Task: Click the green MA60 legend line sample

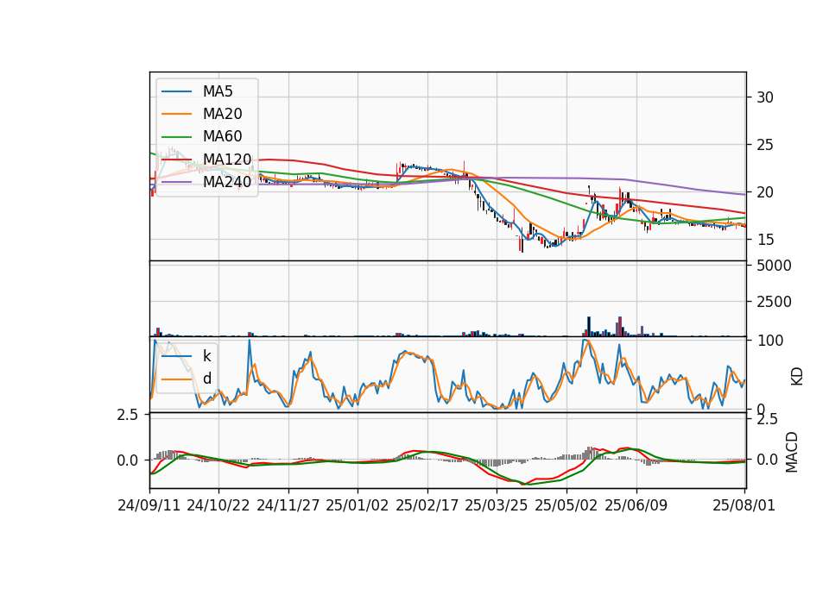Action: [x=176, y=136]
